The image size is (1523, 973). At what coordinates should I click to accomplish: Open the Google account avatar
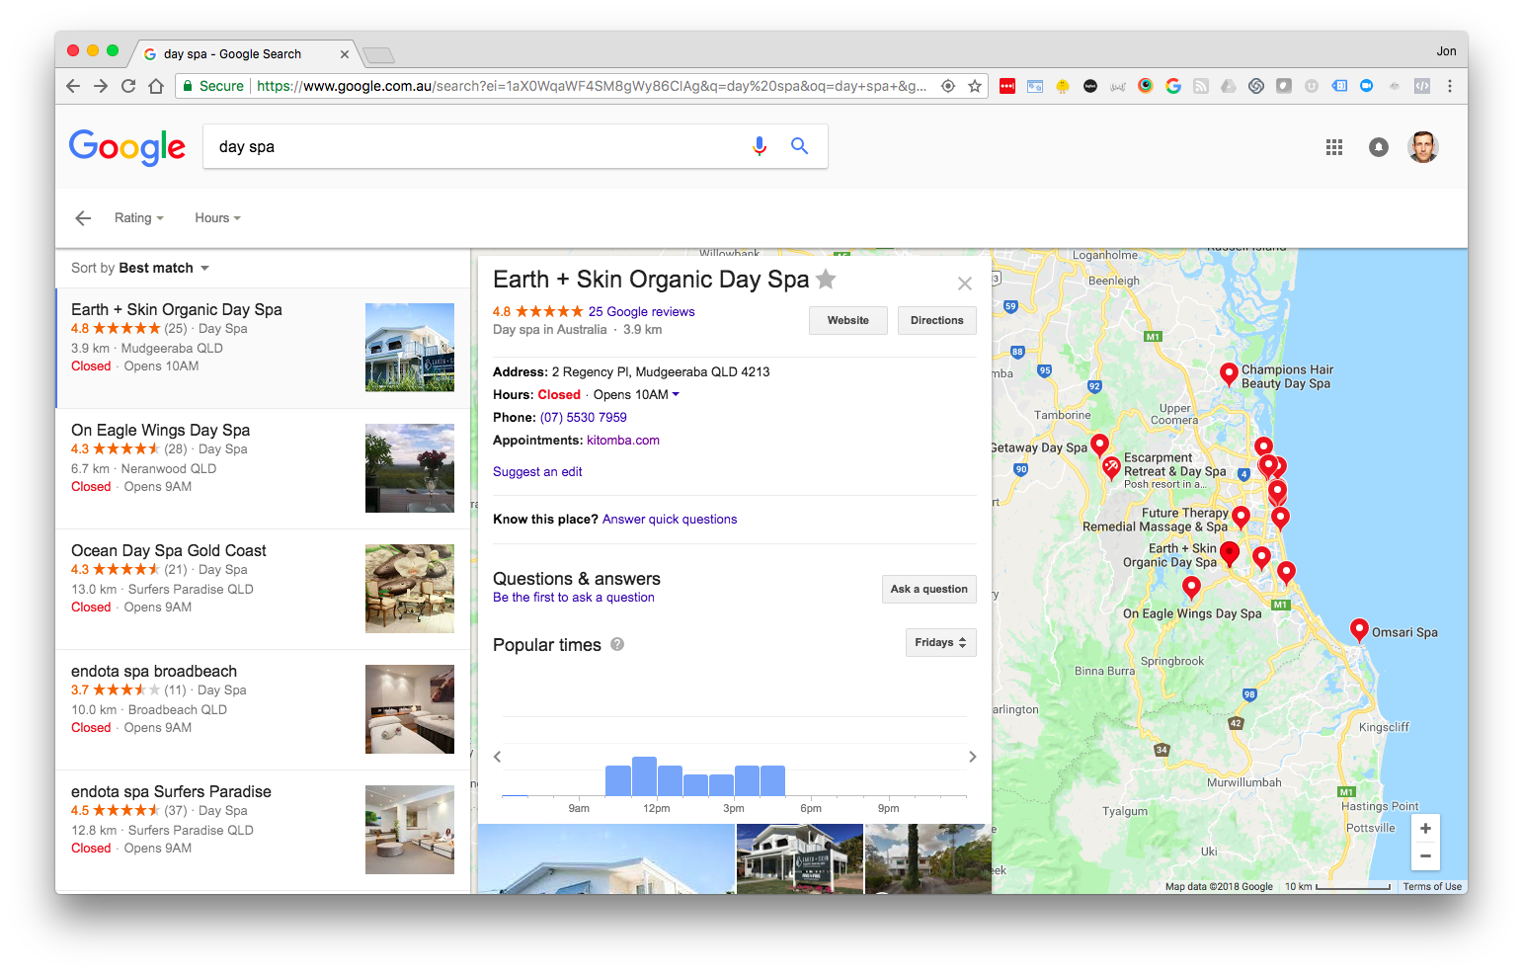tap(1423, 147)
